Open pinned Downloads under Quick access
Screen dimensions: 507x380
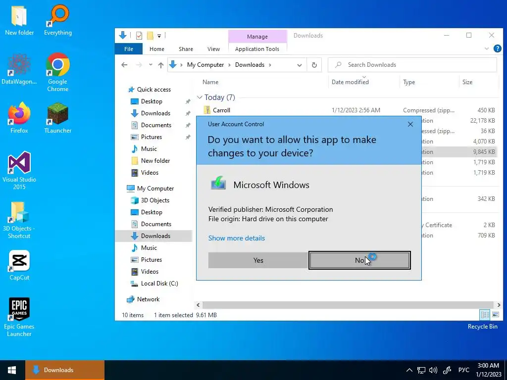[x=155, y=113]
